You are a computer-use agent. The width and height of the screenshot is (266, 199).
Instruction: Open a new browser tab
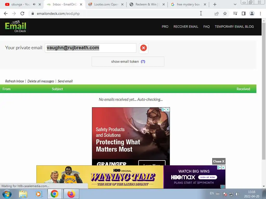[x=215, y=4]
